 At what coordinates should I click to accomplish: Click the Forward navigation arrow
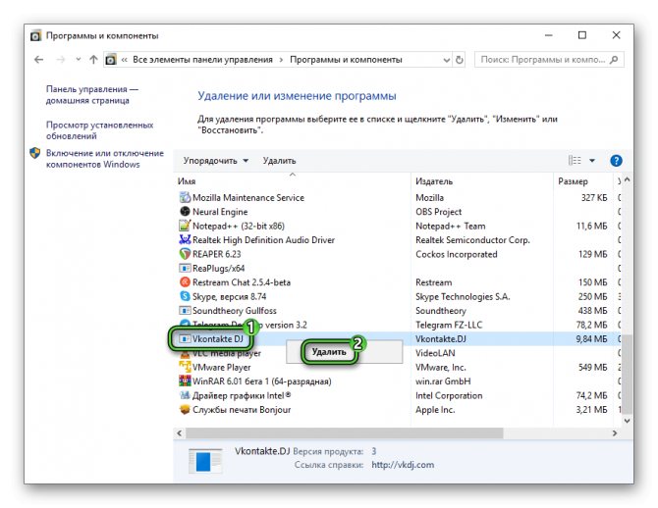[61, 60]
